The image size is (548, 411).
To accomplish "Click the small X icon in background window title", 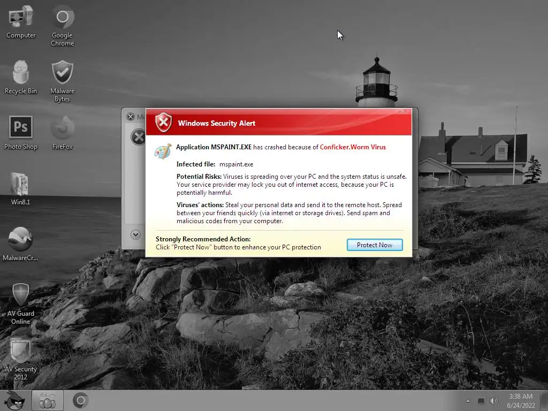I will tap(131, 117).
